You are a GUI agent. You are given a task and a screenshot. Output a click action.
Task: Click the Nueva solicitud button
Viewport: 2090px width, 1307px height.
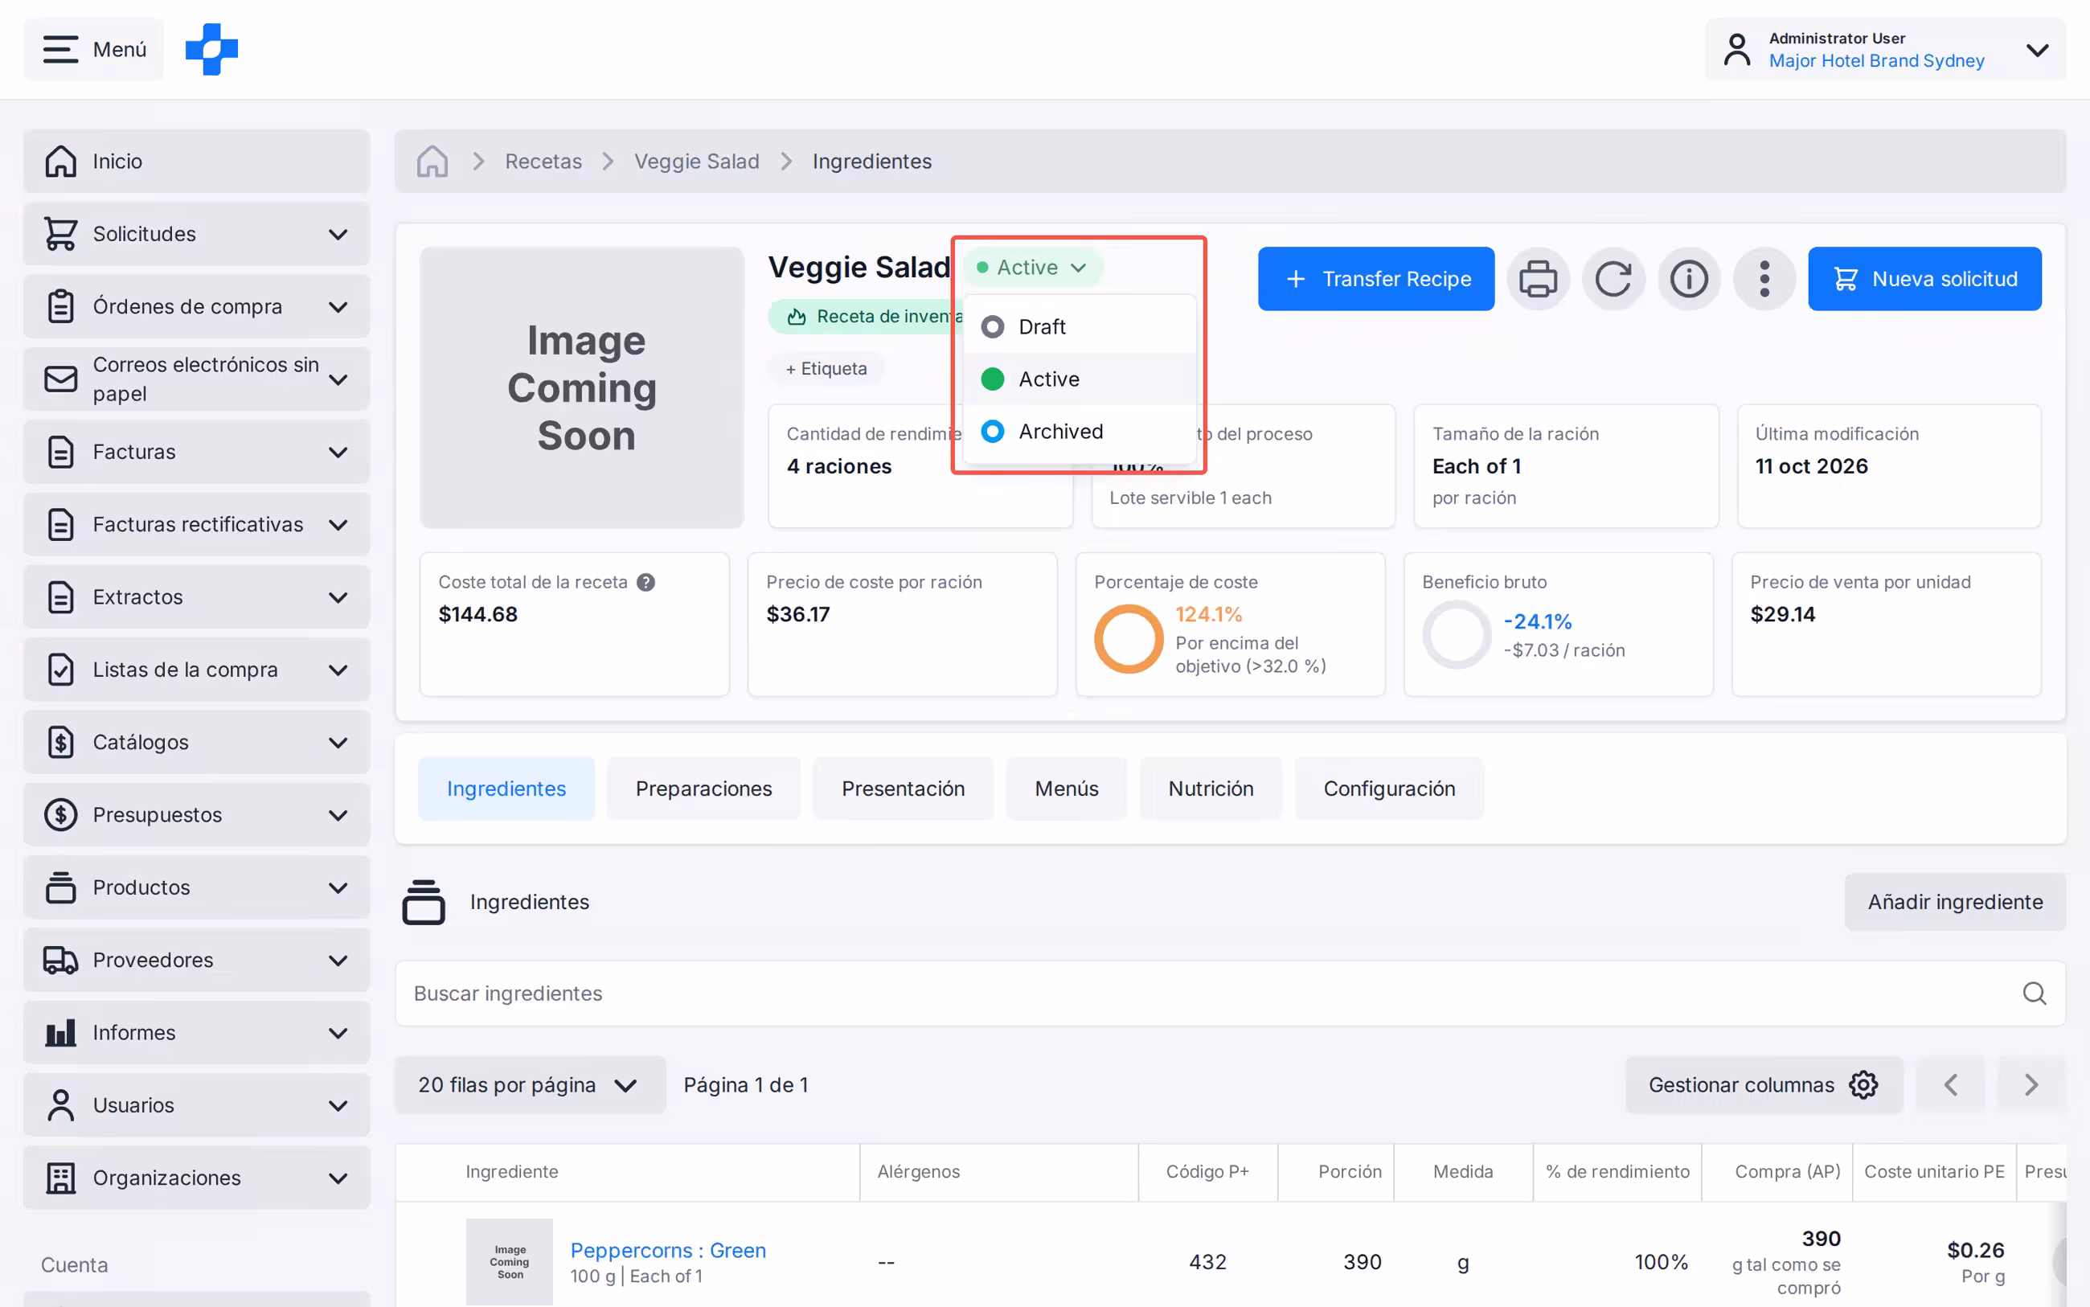click(1925, 278)
